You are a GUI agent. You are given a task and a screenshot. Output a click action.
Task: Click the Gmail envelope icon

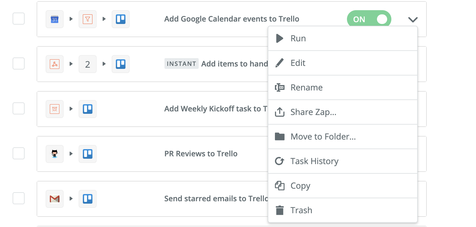[x=55, y=199]
